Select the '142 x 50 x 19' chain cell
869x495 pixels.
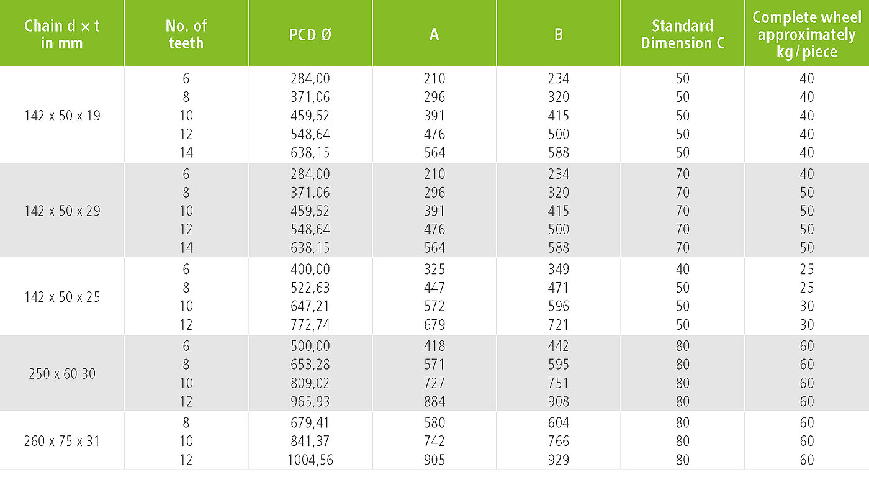[62, 116]
